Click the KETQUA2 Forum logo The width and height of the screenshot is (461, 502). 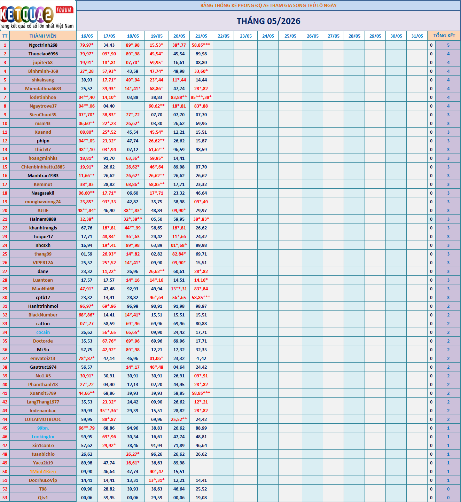click(38, 16)
